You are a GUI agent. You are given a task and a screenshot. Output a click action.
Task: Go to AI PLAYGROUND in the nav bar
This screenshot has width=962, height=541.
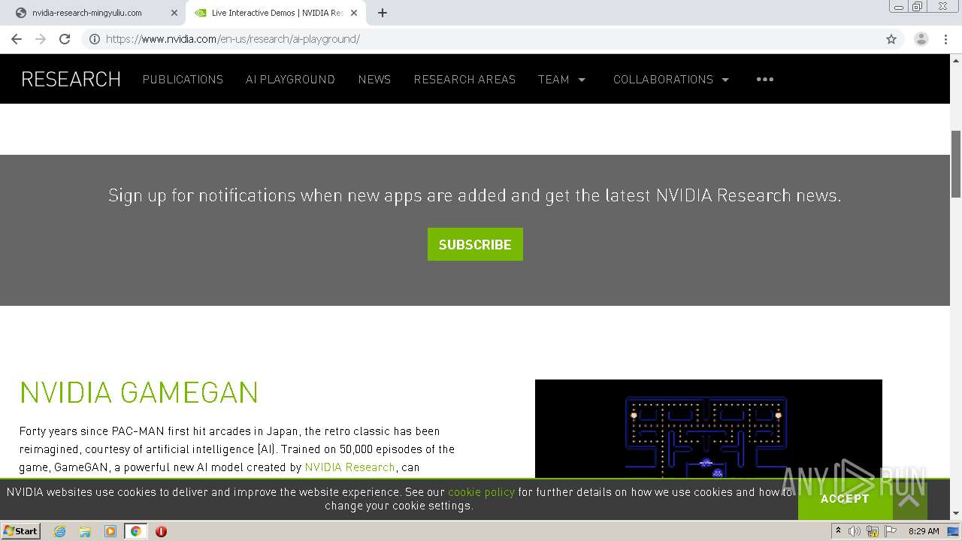(x=290, y=79)
